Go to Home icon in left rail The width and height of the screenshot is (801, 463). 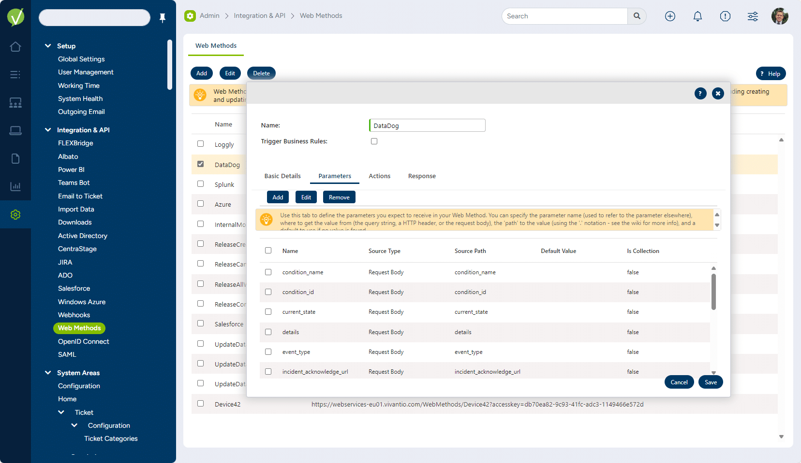coord(15,47)
